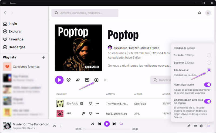Open the blind test quiz icon
Viewport: 216px width, 133px height.
click(x=87, y=80)
